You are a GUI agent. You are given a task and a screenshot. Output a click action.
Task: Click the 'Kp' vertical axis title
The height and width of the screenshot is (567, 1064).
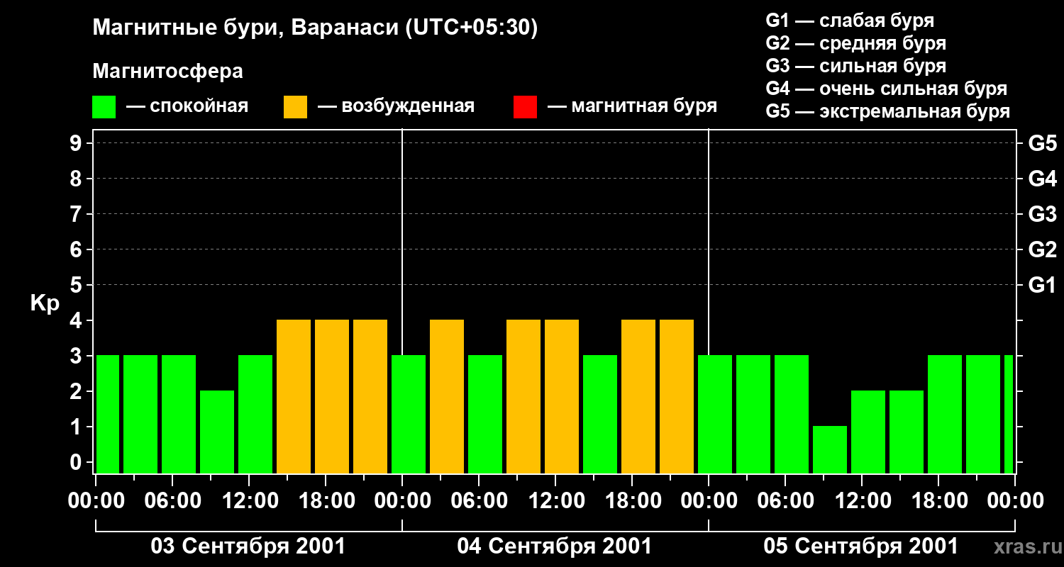coord(45,303)
